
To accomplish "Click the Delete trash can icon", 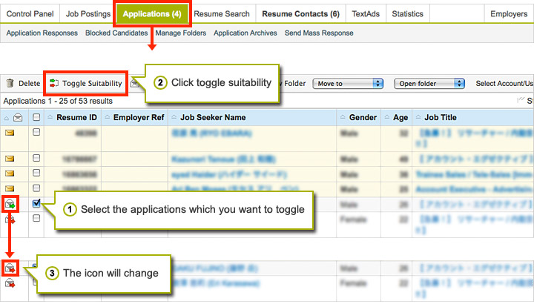I will [x=10, y=83].
